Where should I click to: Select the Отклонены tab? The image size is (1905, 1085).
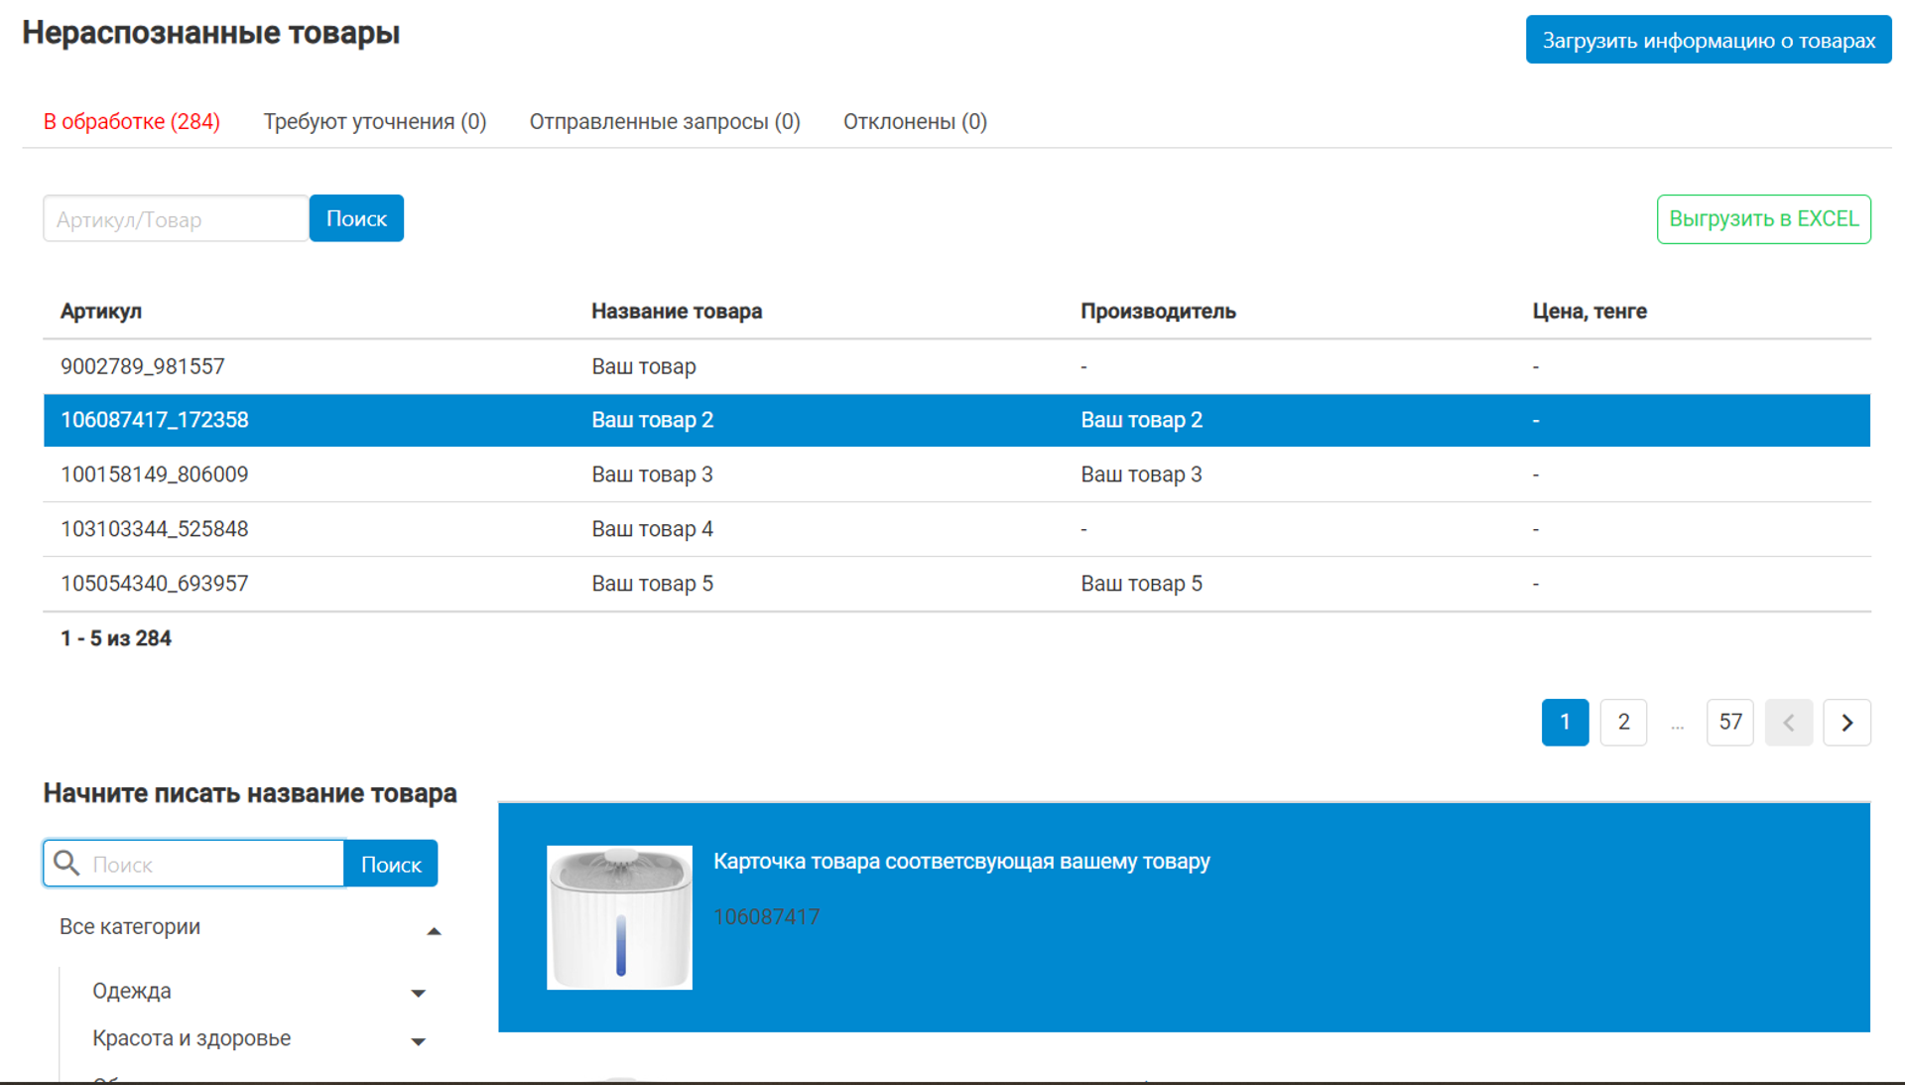[x=914, y=121]
